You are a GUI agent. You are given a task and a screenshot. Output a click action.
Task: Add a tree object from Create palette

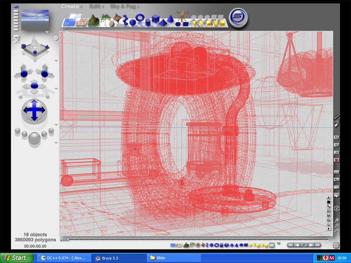click(x=104, y=18)
